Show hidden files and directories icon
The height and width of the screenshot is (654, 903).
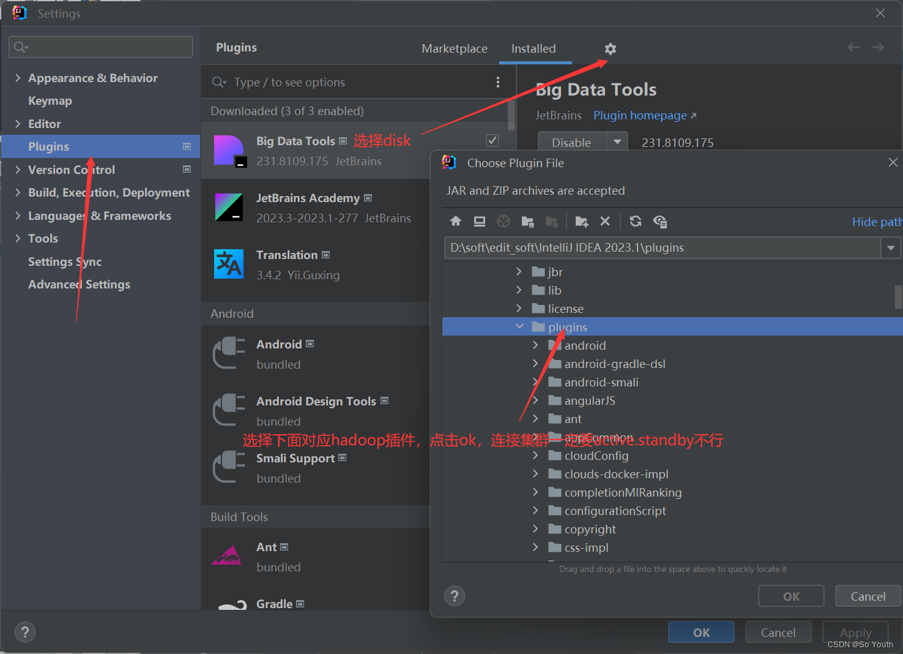coord(660,221)
